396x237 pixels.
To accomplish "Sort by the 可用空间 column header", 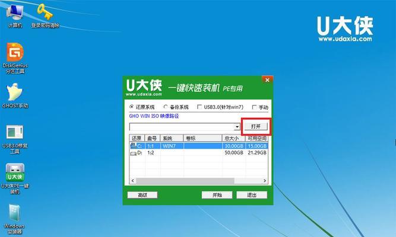I will pos(256,138).
